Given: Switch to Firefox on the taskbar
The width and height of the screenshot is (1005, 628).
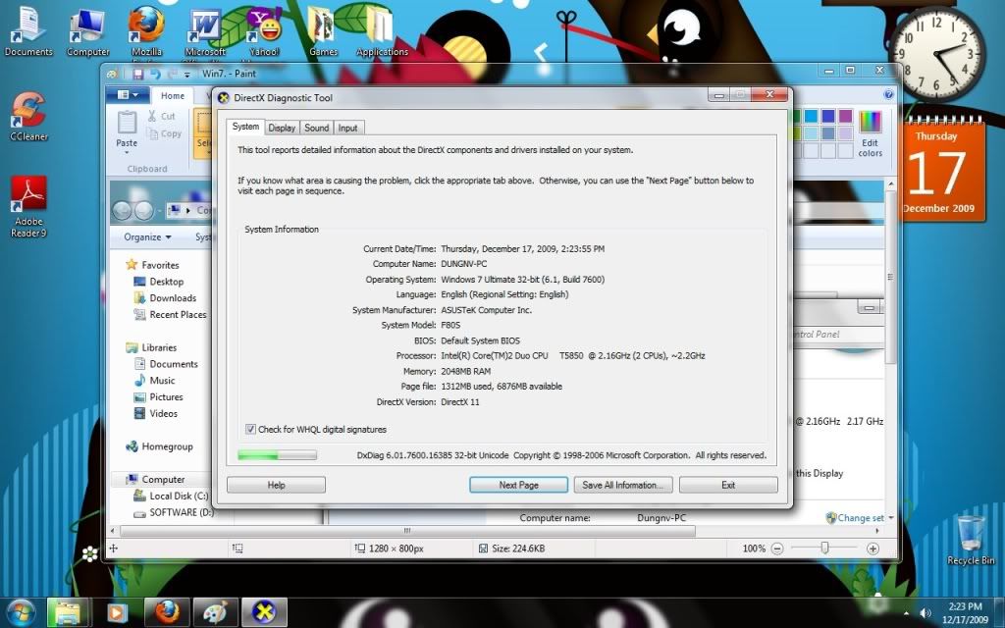Looking at the screenshot, I should 167,612.
